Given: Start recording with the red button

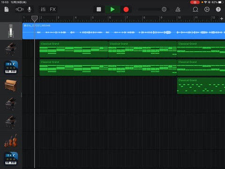Looking at the screenshot, I should click(126, 9).
